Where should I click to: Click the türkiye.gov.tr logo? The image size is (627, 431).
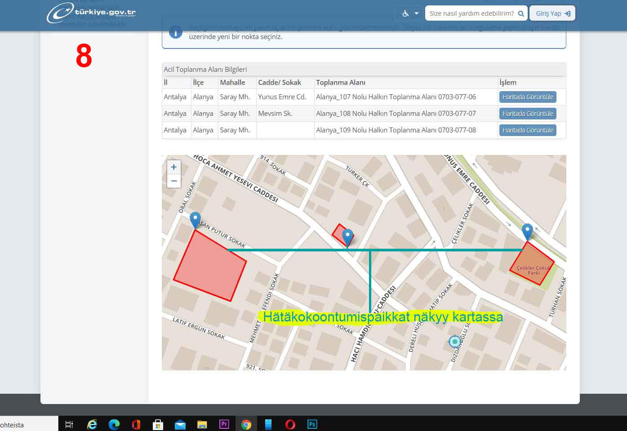point(91,13)
